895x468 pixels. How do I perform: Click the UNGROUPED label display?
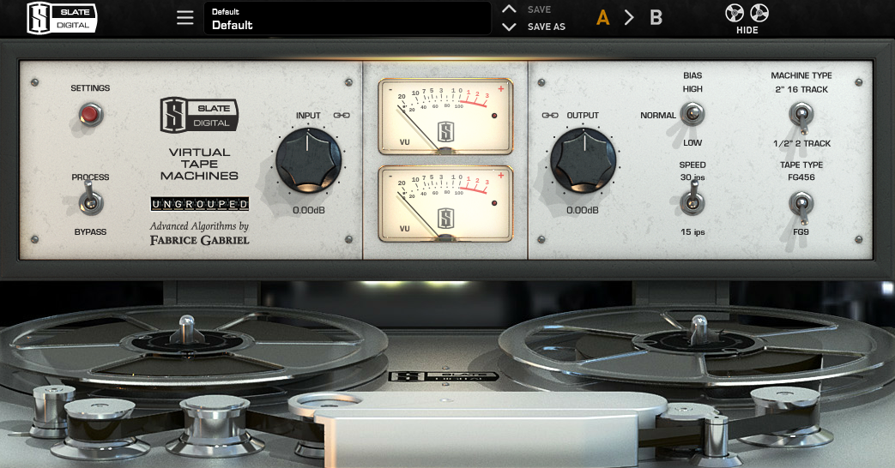point(200,203)
